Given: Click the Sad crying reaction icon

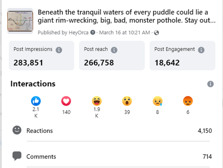Looking at the screenshot, I should coord(157,102).
